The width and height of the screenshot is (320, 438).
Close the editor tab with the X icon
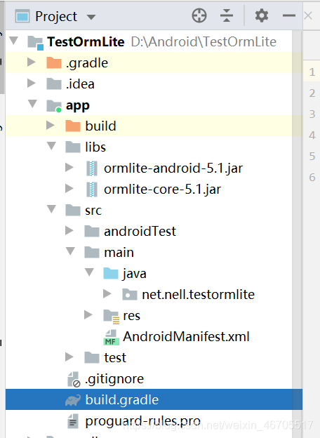pos(308,15)
